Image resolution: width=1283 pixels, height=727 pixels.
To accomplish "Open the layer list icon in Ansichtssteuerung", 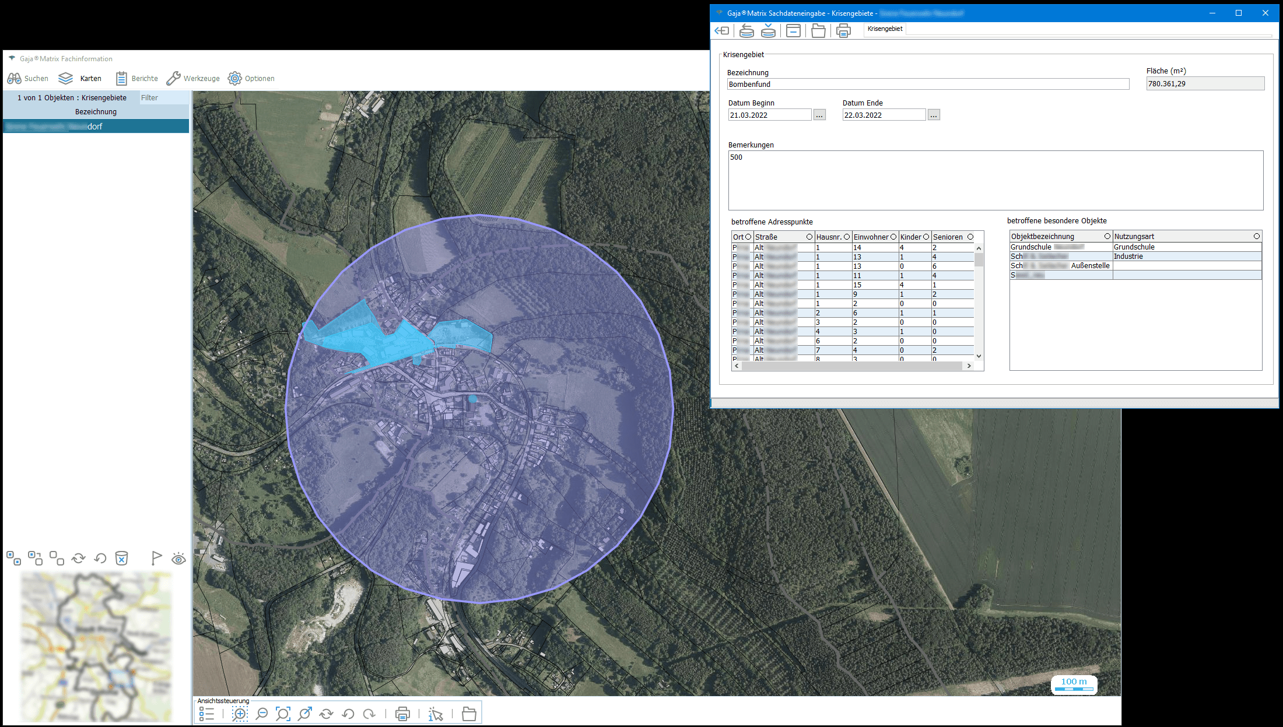I will [206, 714].
